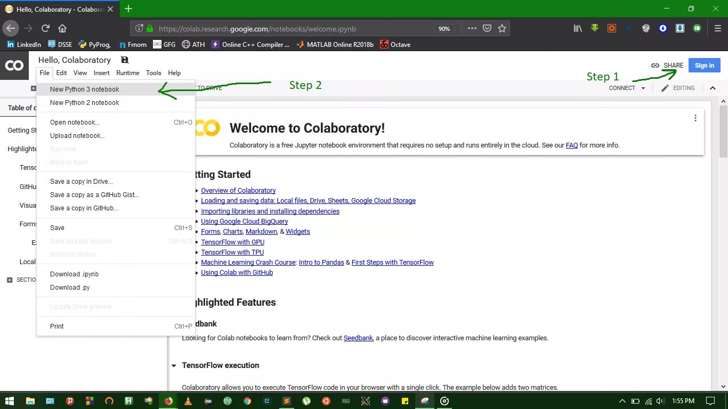Click the site info padlock icon
Viewport: 728px width, 409px height.
pos(150,29)
